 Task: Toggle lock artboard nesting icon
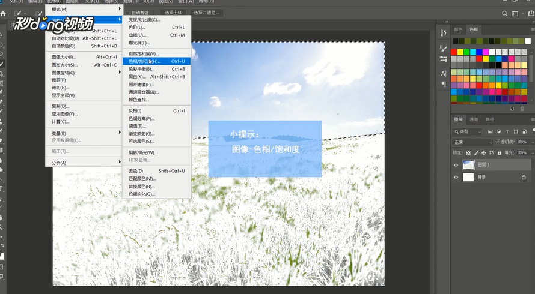point(492,152)
